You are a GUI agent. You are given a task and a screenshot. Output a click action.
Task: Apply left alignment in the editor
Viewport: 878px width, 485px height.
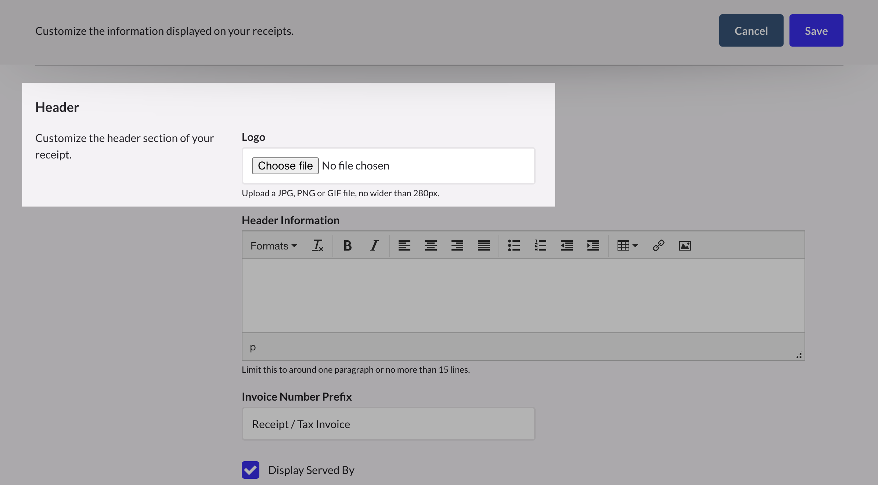[x=404, y=245]
